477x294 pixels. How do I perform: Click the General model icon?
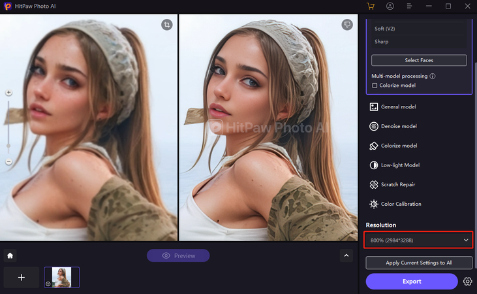pyautogui.click(x=373, y=106)
